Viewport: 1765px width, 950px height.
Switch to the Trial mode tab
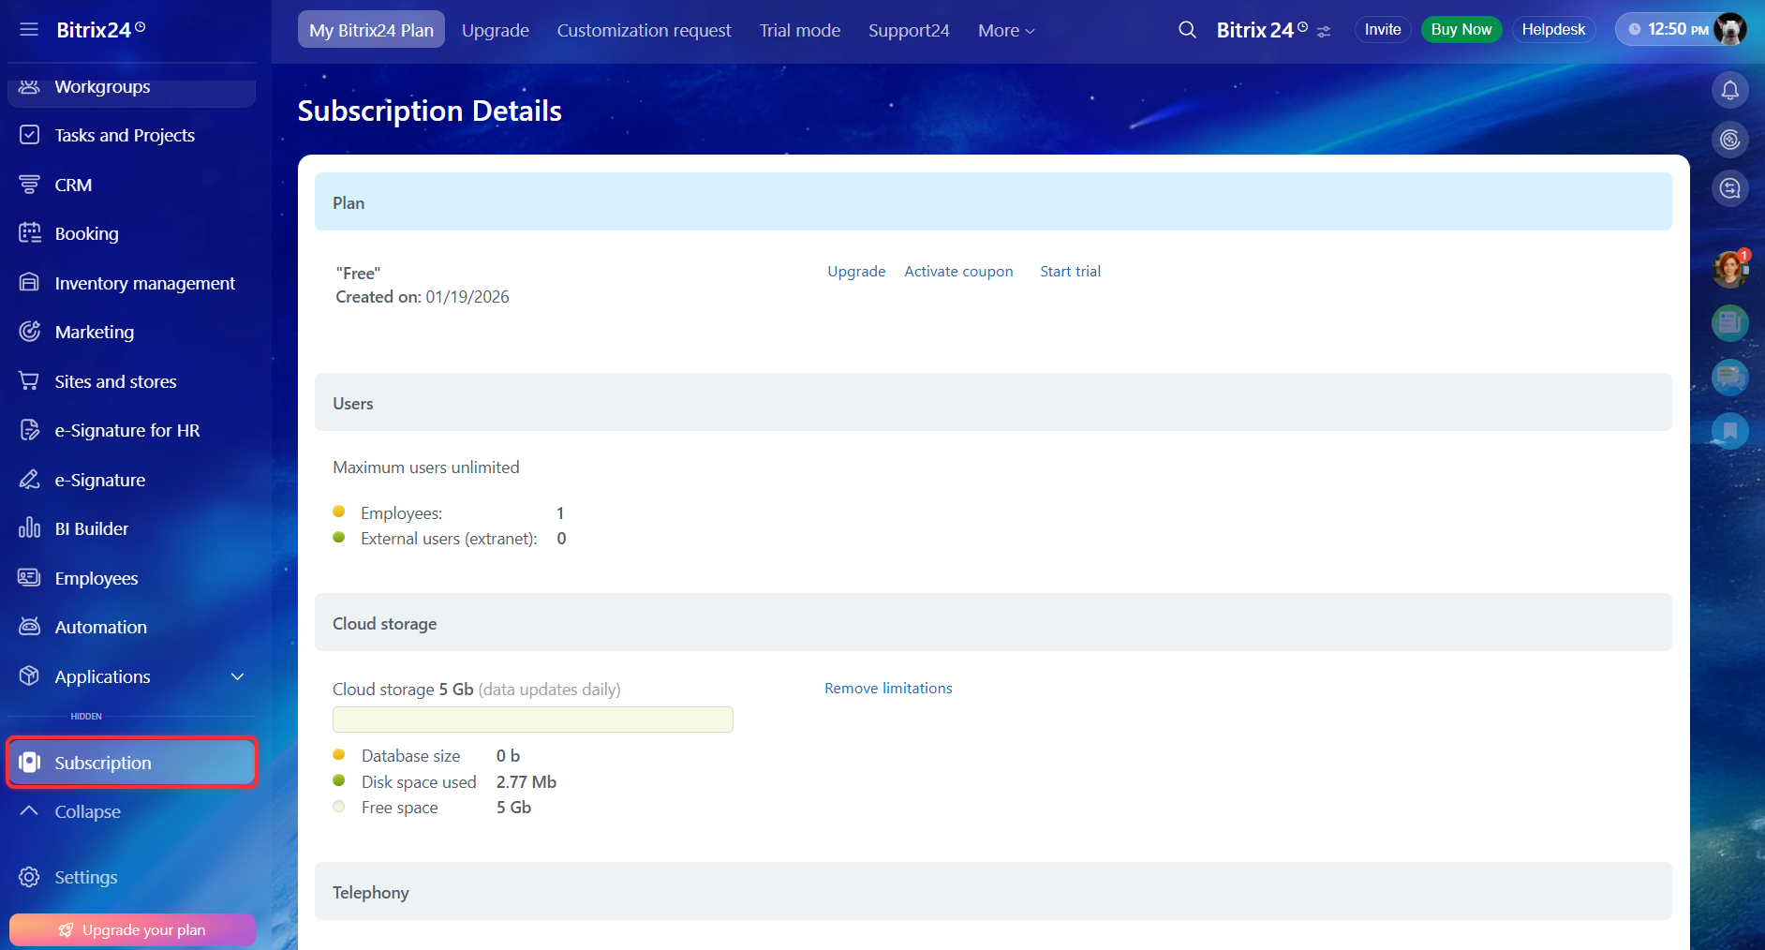[799, 31]
